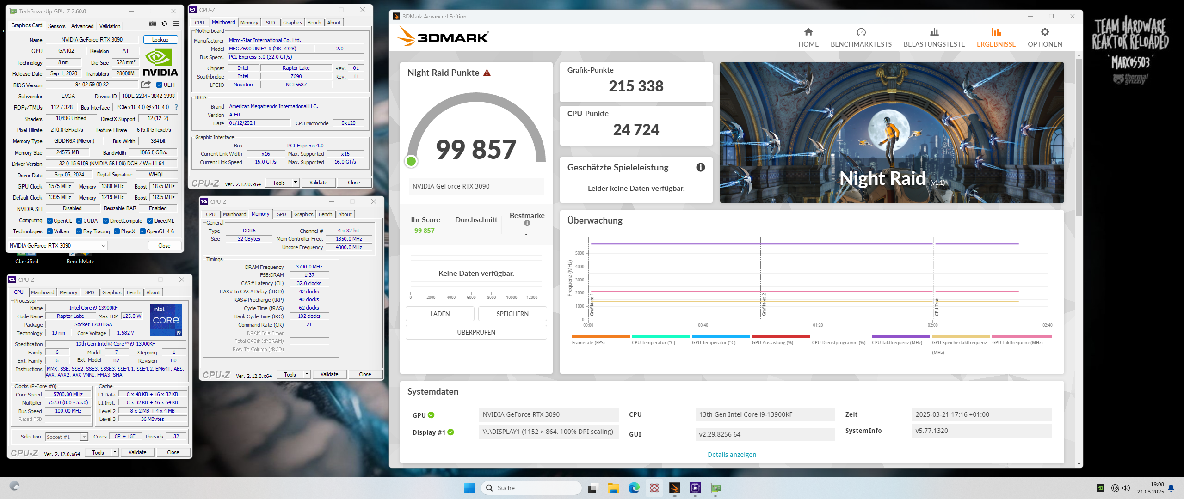Toggle the Vulkan checkbox
This screenshot has height=499, width=1184.
[x=50, y=231]
